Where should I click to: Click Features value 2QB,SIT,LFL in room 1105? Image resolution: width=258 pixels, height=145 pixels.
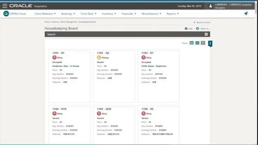tap(113, 134)
